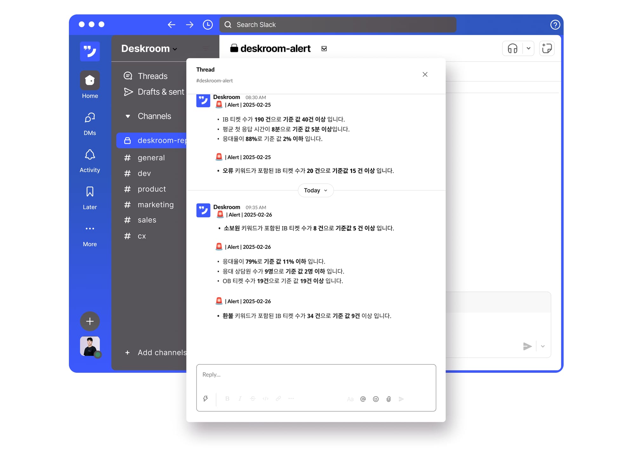Click Add channels
The height and width of the screenshot is (453, 635).
pos(162,352)
